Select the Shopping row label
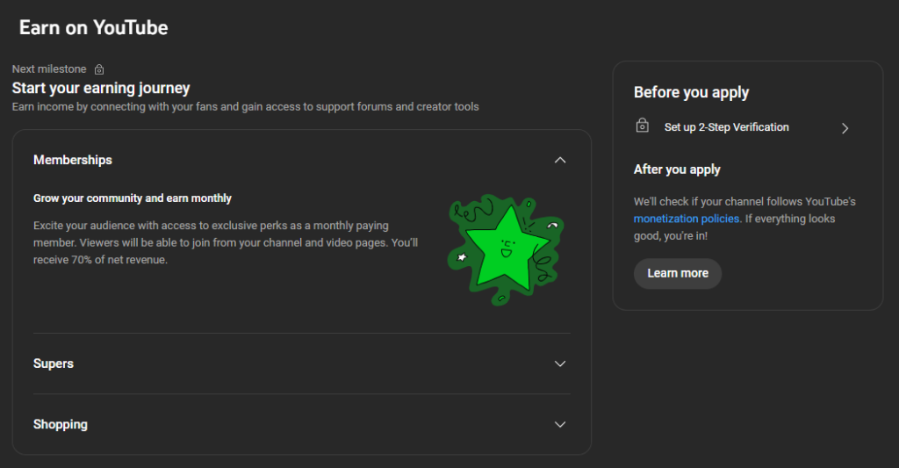This screenshot has width=899, height=468. point(61,424)
